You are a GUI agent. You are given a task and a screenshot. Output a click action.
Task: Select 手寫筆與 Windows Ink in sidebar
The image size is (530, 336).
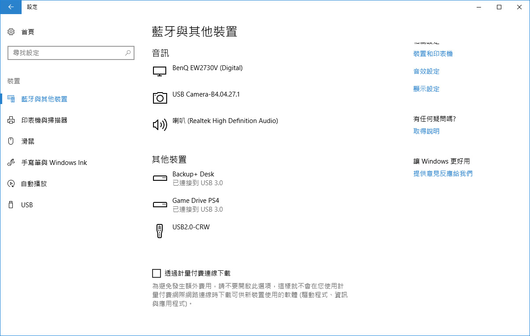pyautogui.click(x=54, y=162)
